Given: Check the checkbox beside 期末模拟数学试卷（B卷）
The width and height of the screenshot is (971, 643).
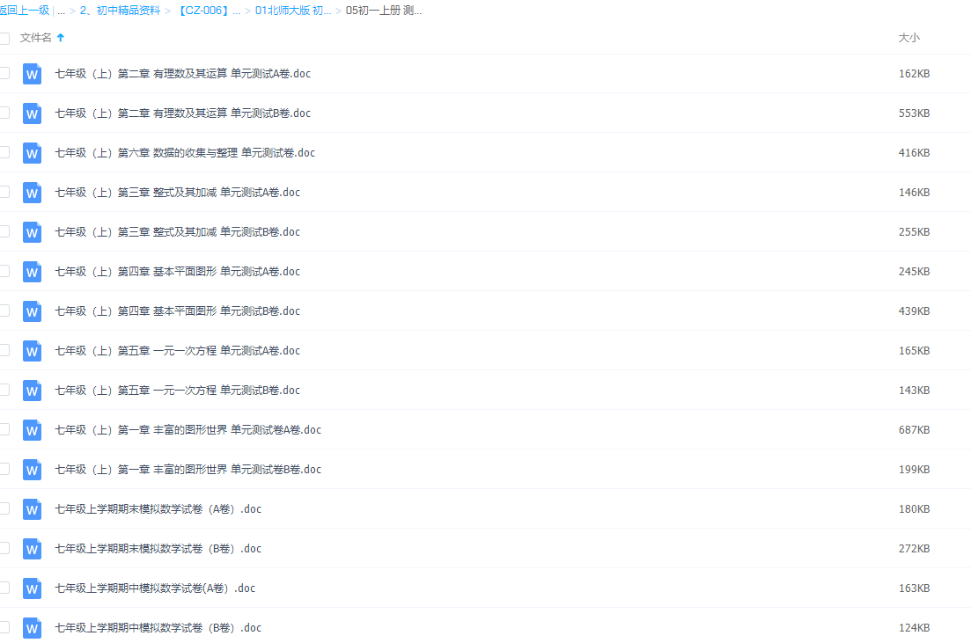Looking at the screenshot, I should point(5,548).
